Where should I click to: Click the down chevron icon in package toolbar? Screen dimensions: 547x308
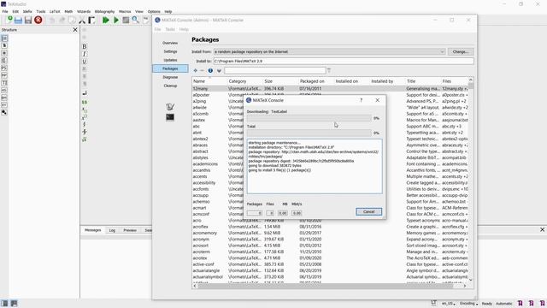[219, 70]
